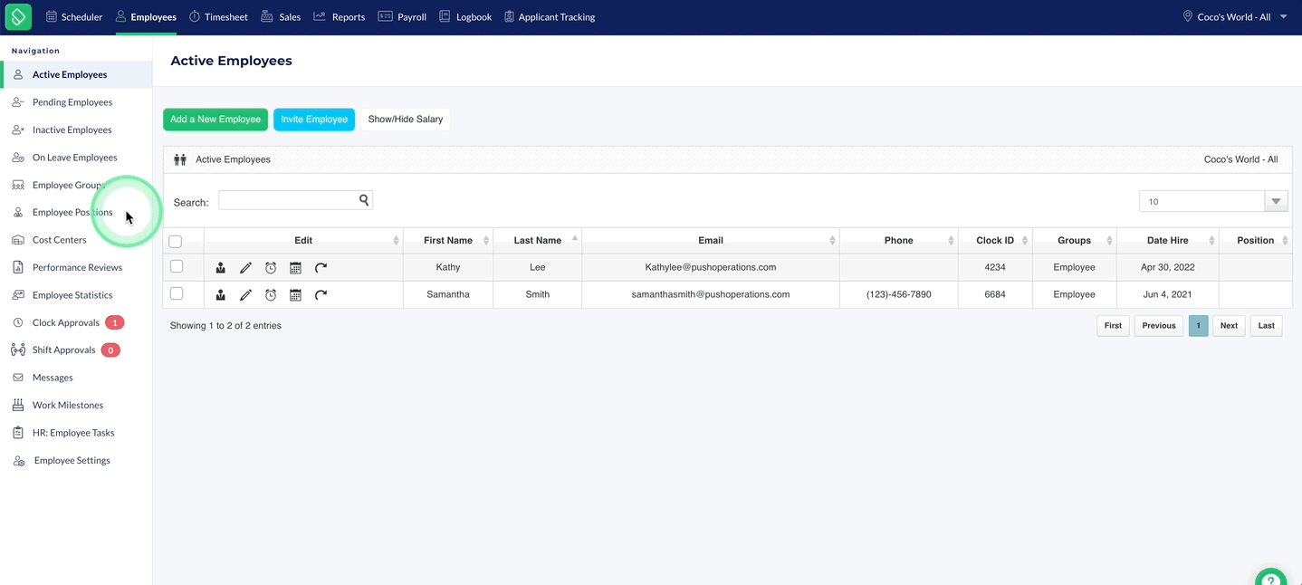The width and height of the screenshot is (1302, 585).
Task: Sort by the Groups column header
Action: coord(1075,241)
